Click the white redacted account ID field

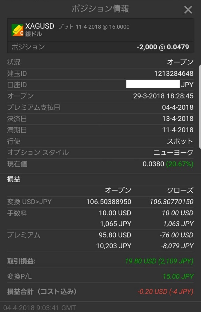[153, 84]
